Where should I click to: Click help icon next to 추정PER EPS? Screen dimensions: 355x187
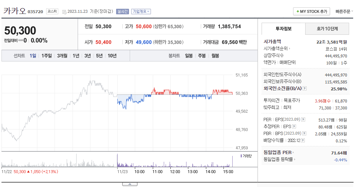(x=294, y=127)
